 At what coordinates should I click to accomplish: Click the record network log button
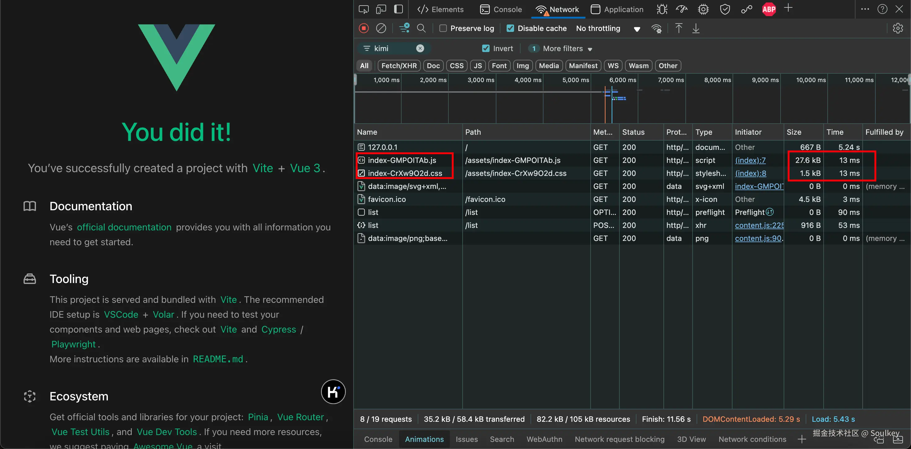(x=363, y=28)
